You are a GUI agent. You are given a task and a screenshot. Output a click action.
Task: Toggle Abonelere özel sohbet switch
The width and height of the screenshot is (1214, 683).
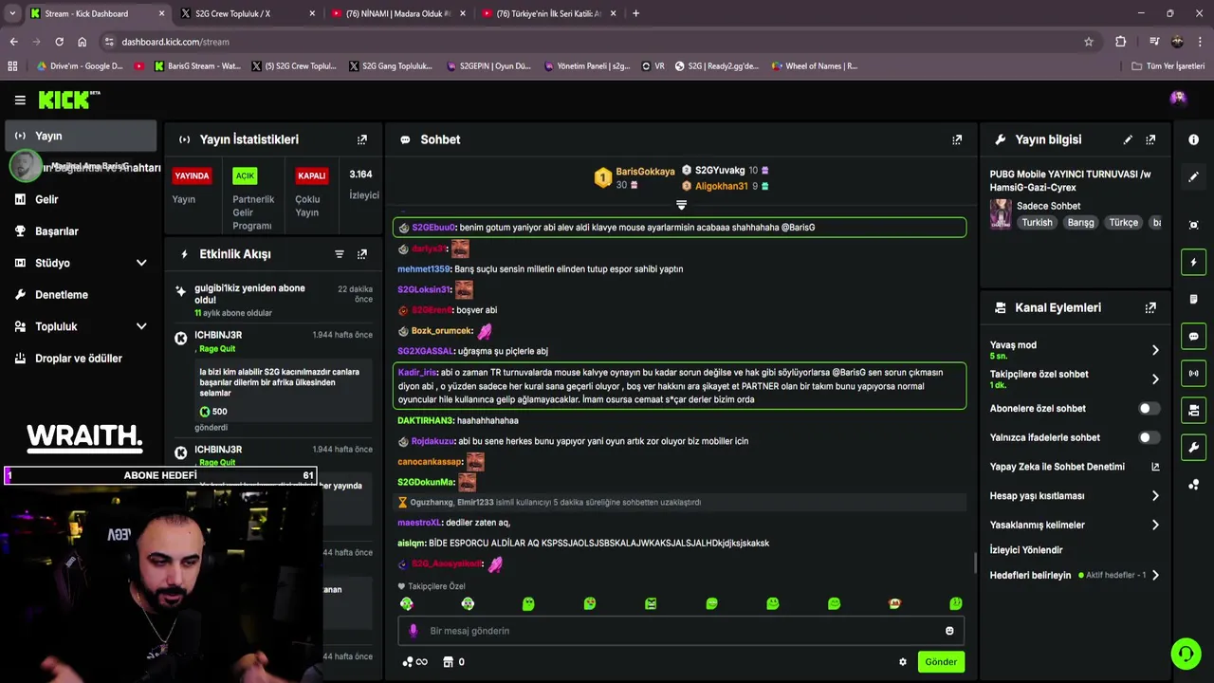click(x=1149, y=409)
